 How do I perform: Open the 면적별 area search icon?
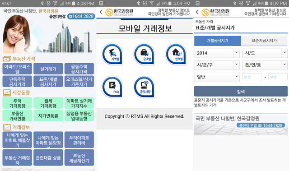pyautogui.click(x=176, y=54)
